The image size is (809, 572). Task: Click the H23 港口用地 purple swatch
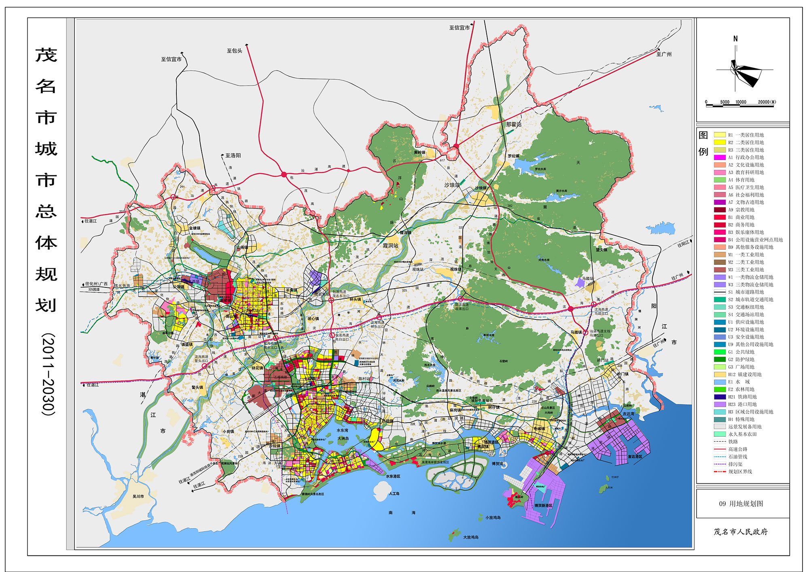click(720, 404)
